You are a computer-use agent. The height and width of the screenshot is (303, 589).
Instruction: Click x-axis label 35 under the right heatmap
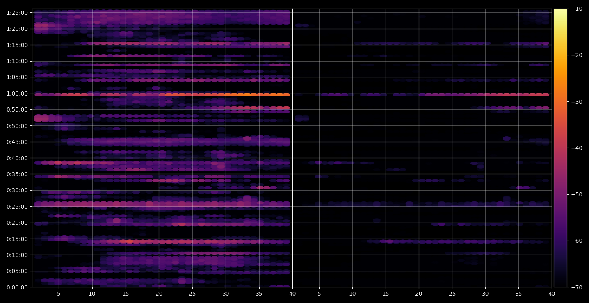click(x=518, y=294)
